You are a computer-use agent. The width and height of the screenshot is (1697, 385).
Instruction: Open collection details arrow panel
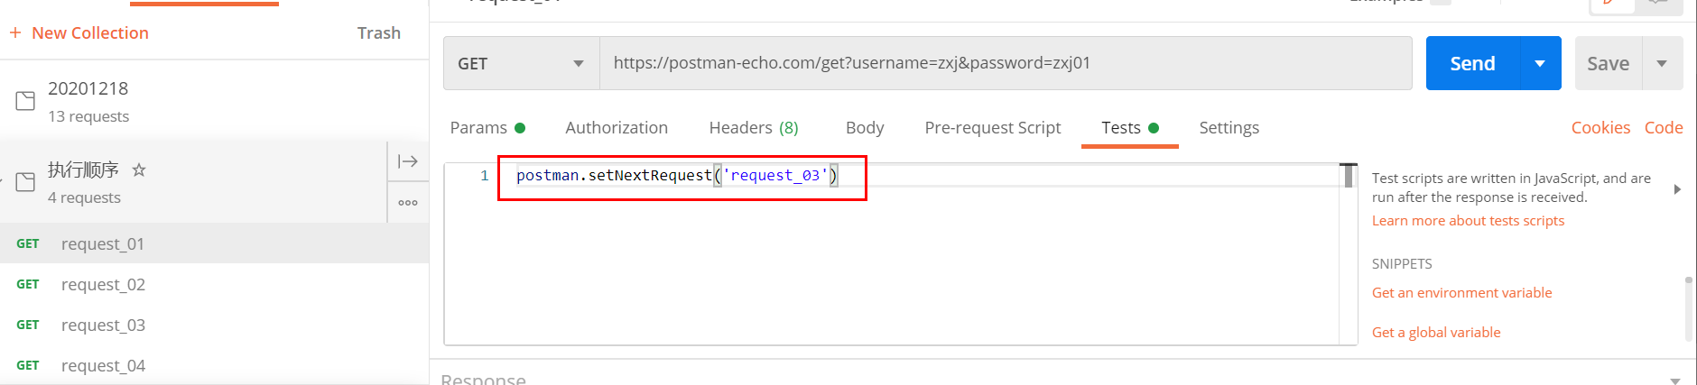coord(408,161)
